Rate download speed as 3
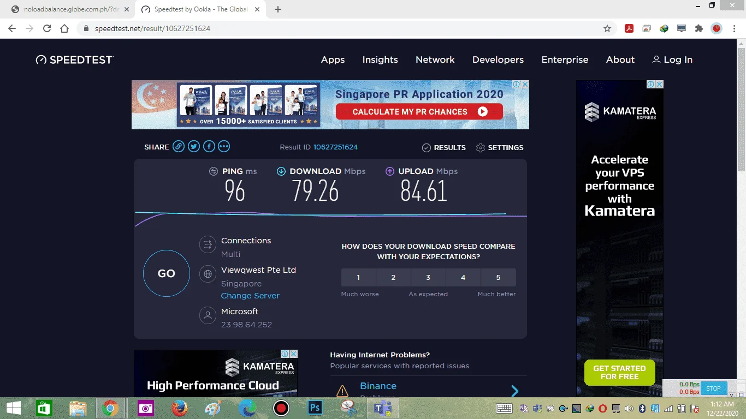Viewport: 746px width, 419px height. click(x=428, y=278)
